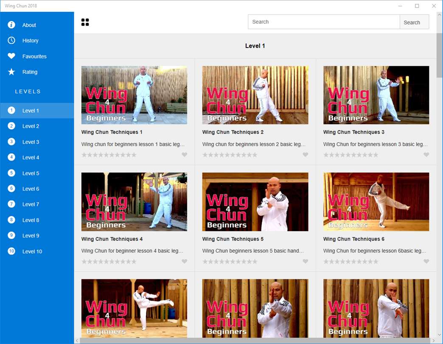
Task: Favourite Wing Chun Techniques 4 with heart
Action: [x=184, y=261]
